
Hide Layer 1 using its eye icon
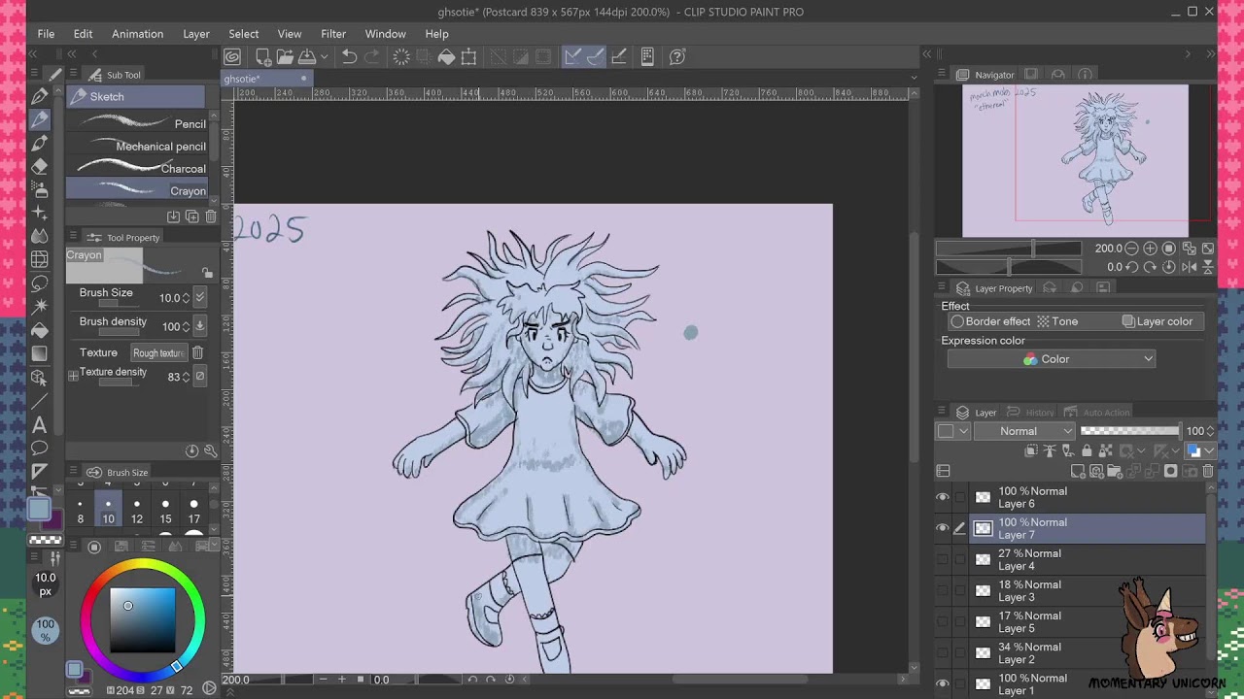[942, 683]
